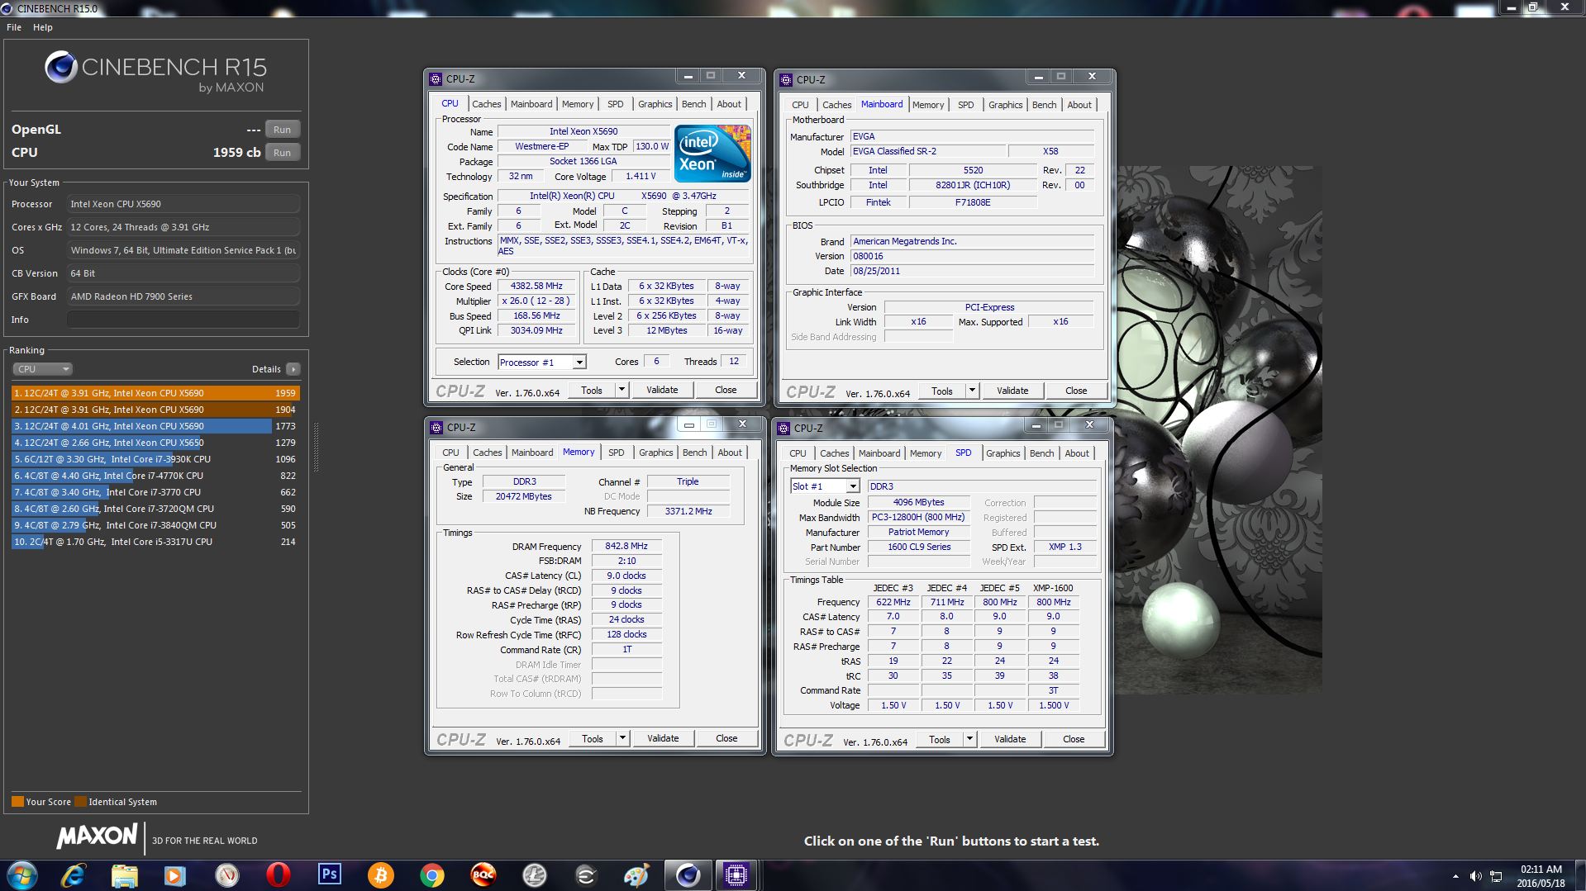Open About tab in Mainboard window

coord(1079,105)
